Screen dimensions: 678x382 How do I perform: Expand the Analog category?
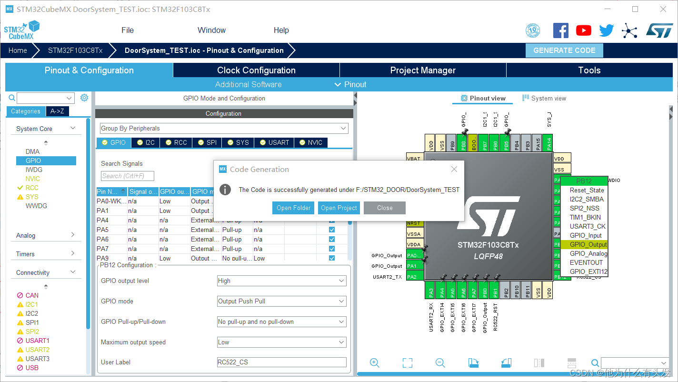pyautogui.click(x=46, y=235)
